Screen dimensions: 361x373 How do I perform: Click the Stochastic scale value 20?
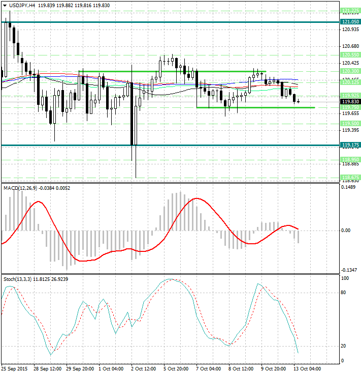[343, 346]
